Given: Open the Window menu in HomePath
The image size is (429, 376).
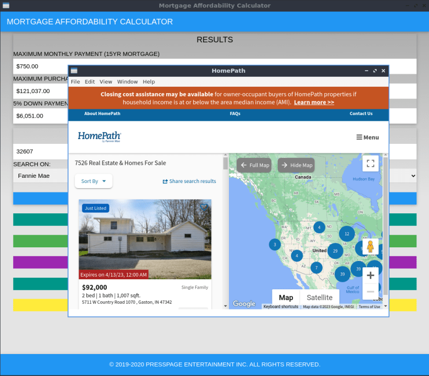Looking at the screenshot, I should point(127,82).
